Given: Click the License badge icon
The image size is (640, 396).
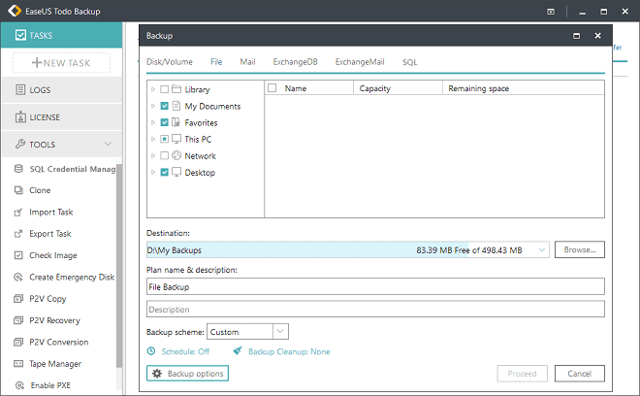Looking at the screenshot, I should [x=20, y=116].
